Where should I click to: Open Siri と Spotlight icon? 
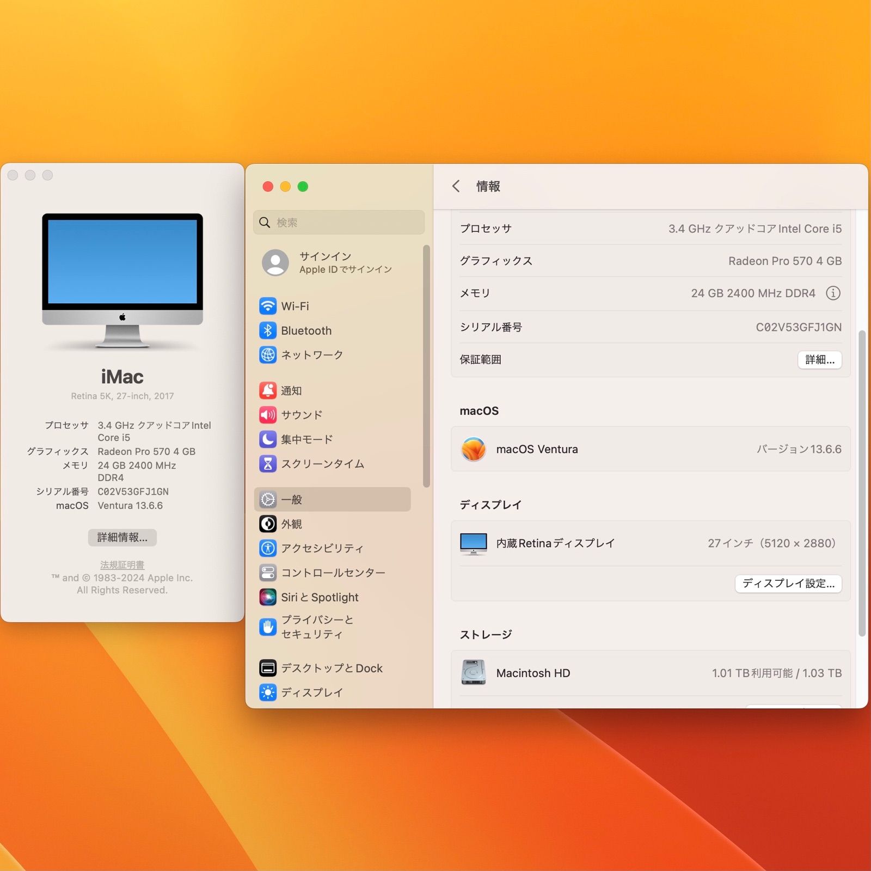[267, 597]
